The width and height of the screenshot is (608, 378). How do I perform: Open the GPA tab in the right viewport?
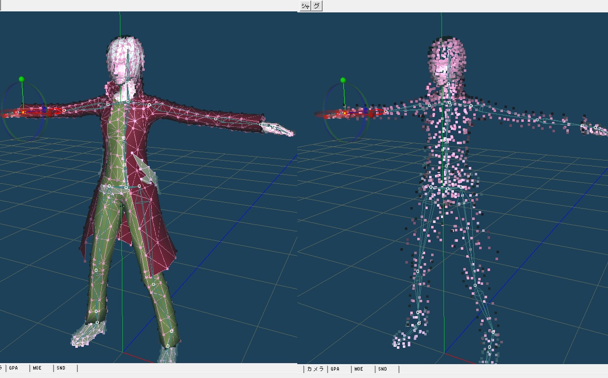[x=339, y=369]
